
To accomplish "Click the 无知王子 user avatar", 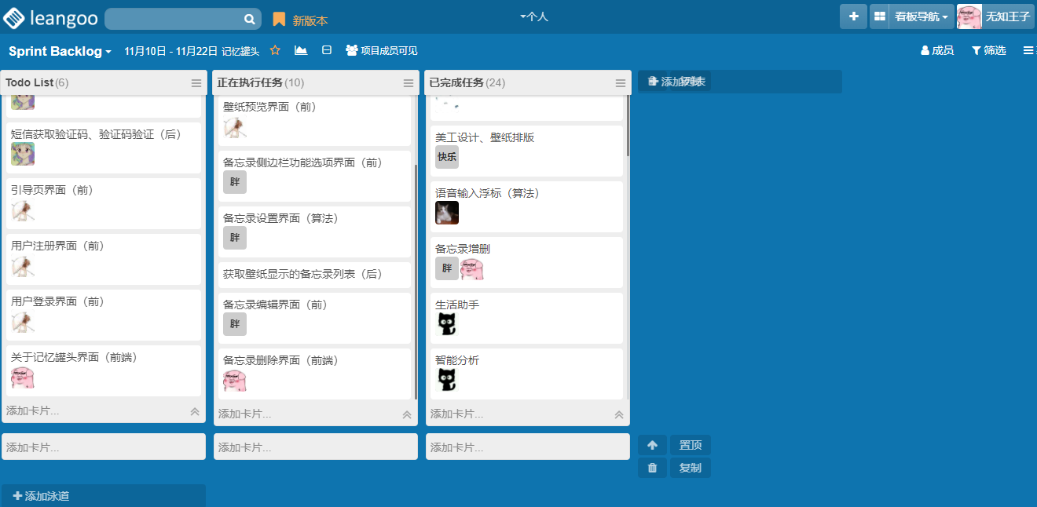I will click(969, 16).
